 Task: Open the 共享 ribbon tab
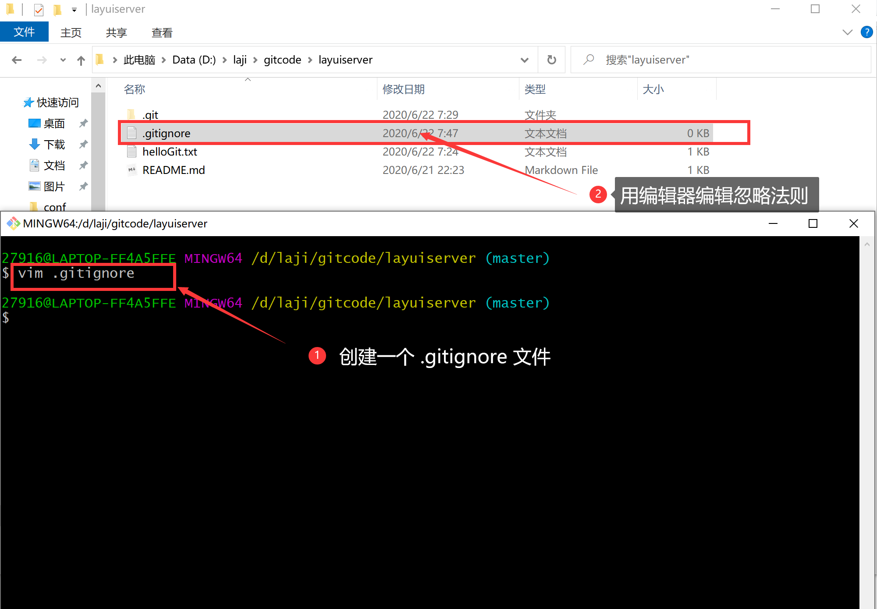pyautogui.click(x=116, y=32)
